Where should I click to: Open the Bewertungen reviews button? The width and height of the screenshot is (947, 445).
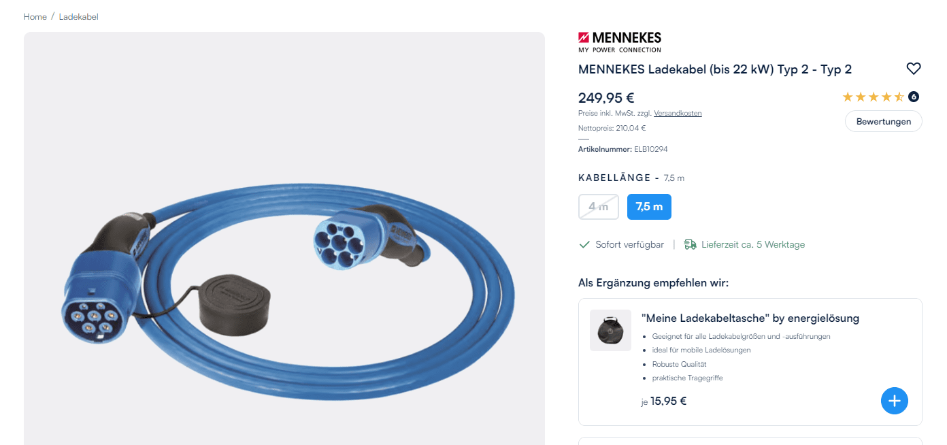[884, 121]
